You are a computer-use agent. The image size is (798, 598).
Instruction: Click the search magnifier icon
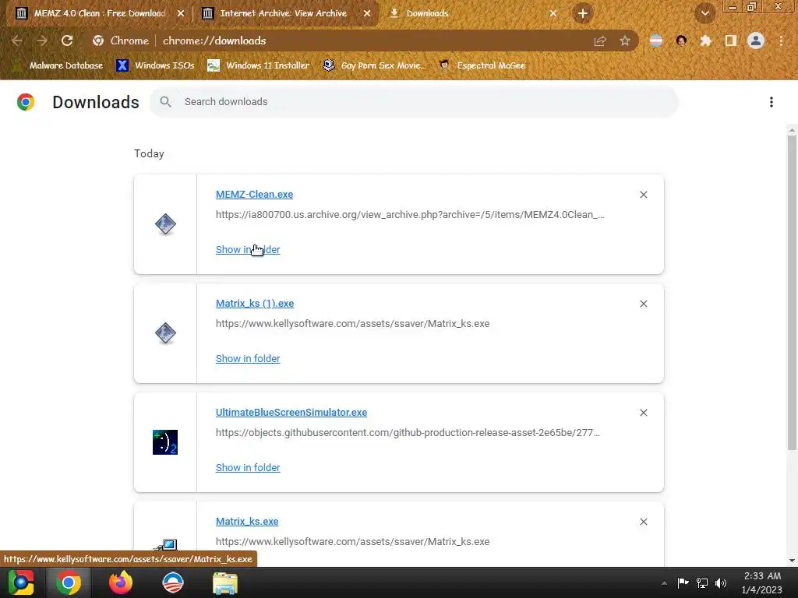point(165,102)
